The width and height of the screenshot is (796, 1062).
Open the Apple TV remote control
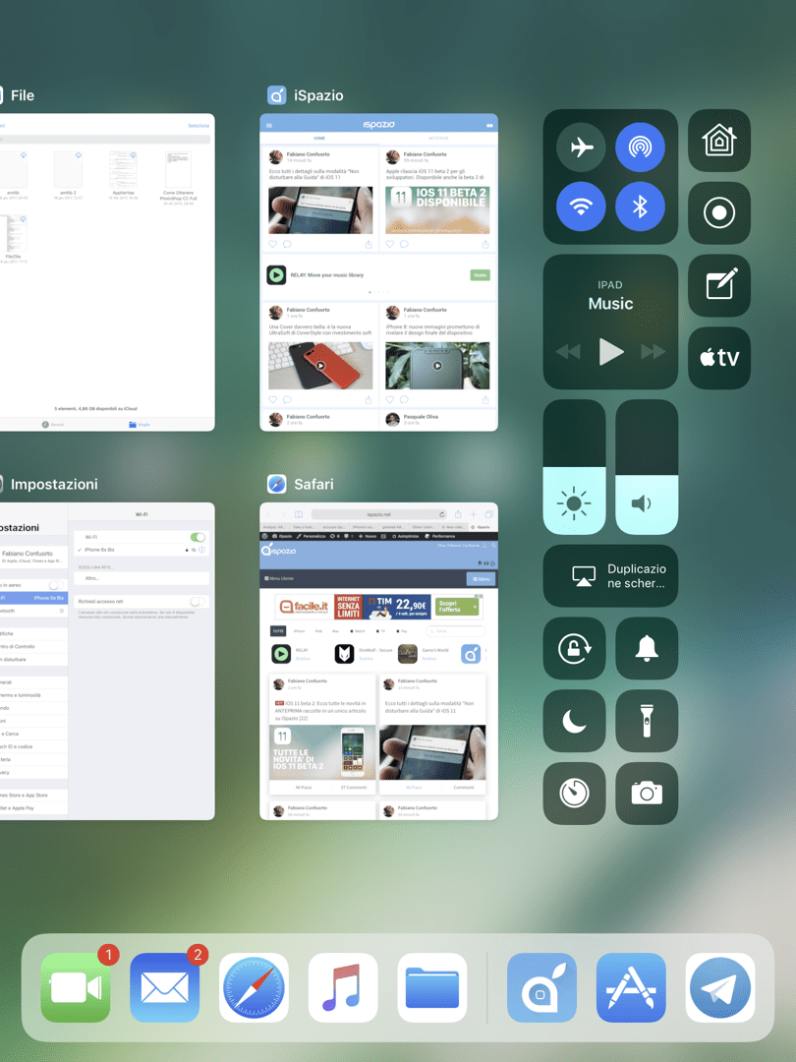pyautogui.click(x=718, y=358)
